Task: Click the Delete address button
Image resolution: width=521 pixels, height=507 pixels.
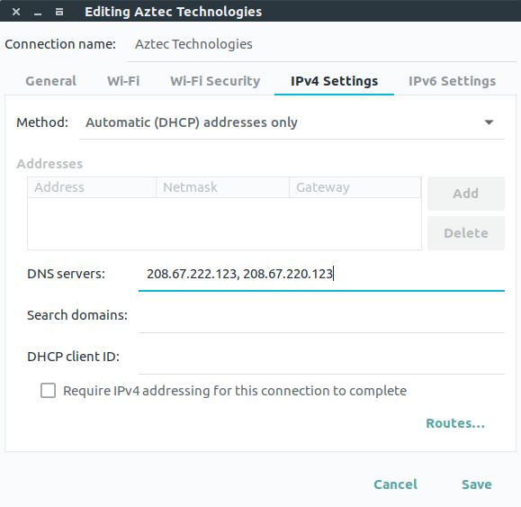Action: (465, 233)
